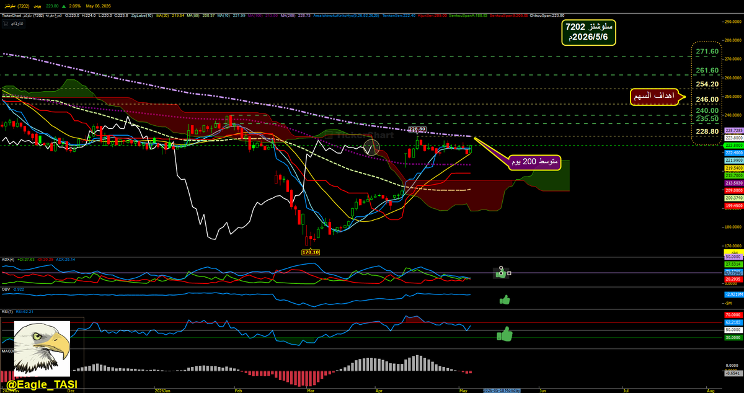Click the 70.0000 RSI level tag

pyautogui.click(x=733, y=315)
